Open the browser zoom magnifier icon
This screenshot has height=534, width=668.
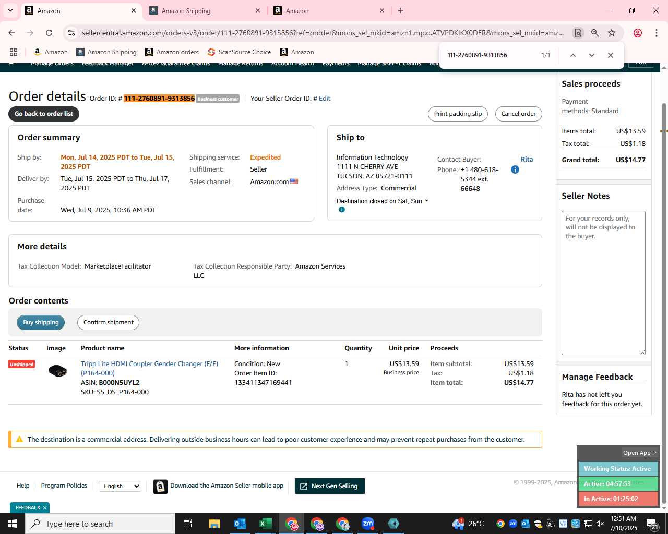[x=595, y=33]
